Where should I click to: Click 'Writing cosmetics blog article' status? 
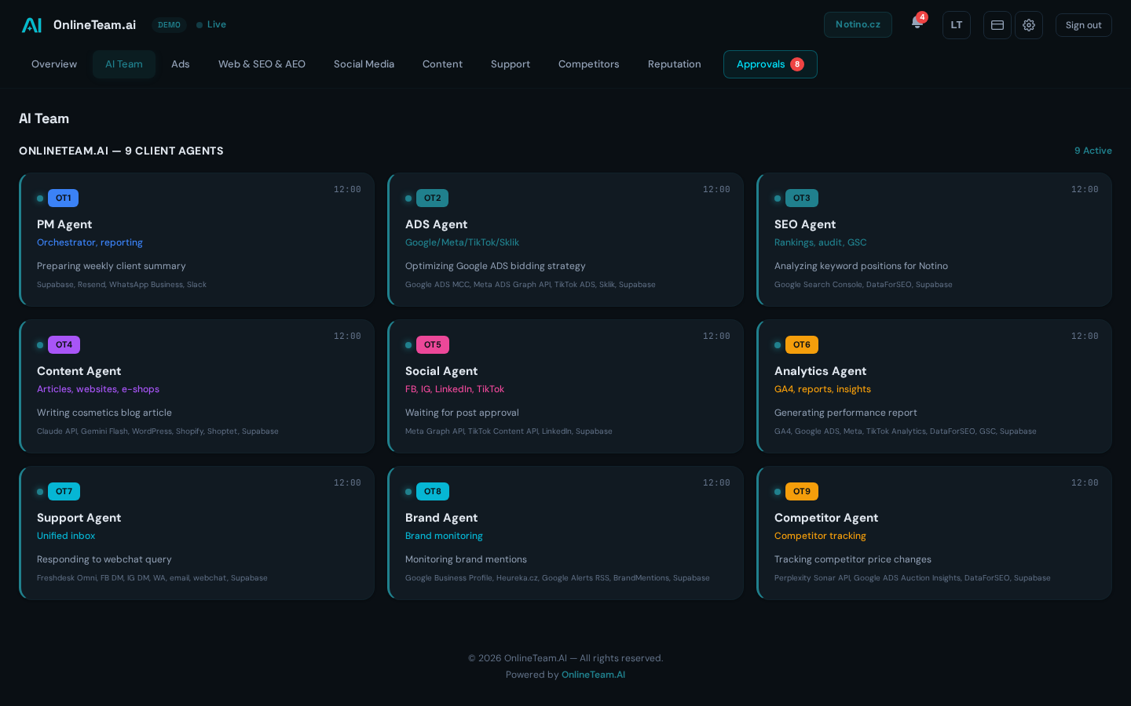pyautogui.click(x=104, y=413)
